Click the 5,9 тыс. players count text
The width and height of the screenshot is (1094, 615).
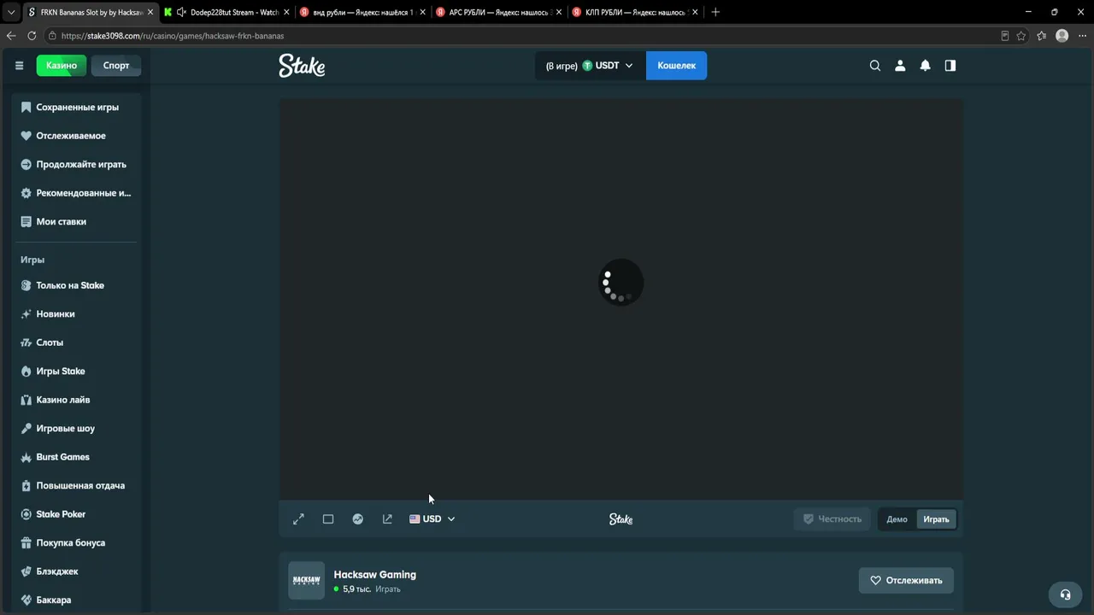coord(356,589)
